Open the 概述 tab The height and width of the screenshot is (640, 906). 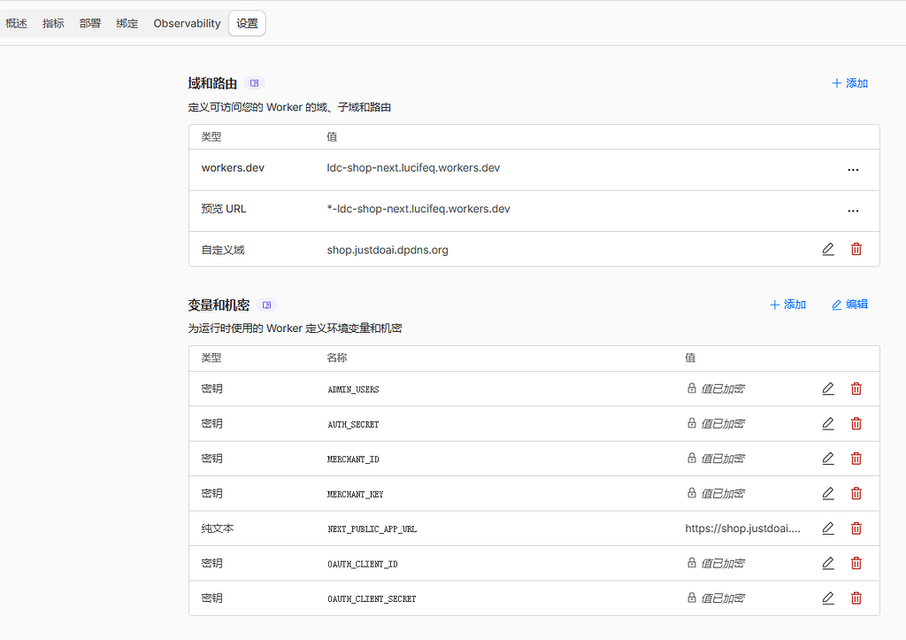point(16,24)
